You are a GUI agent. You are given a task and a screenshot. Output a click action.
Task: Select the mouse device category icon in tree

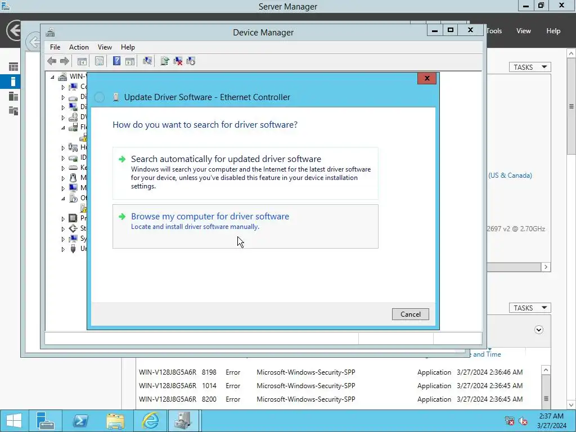pos(73,178)
